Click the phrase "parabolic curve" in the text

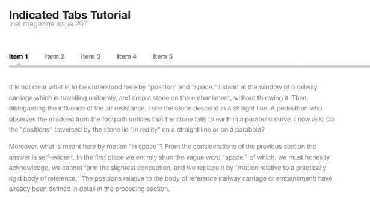(268, 119)
